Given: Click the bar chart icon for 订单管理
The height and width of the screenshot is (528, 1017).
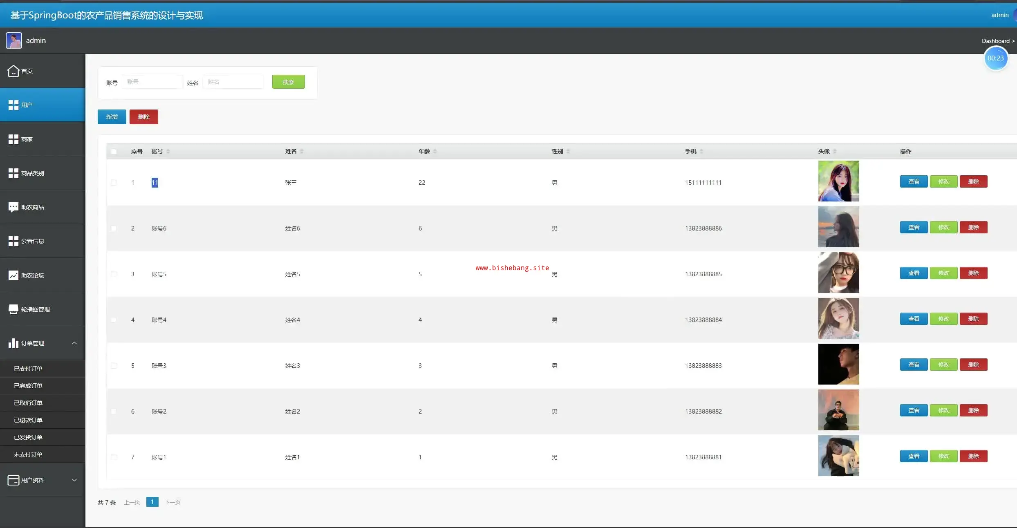Looking at the screenshot, I should [13, 343].
